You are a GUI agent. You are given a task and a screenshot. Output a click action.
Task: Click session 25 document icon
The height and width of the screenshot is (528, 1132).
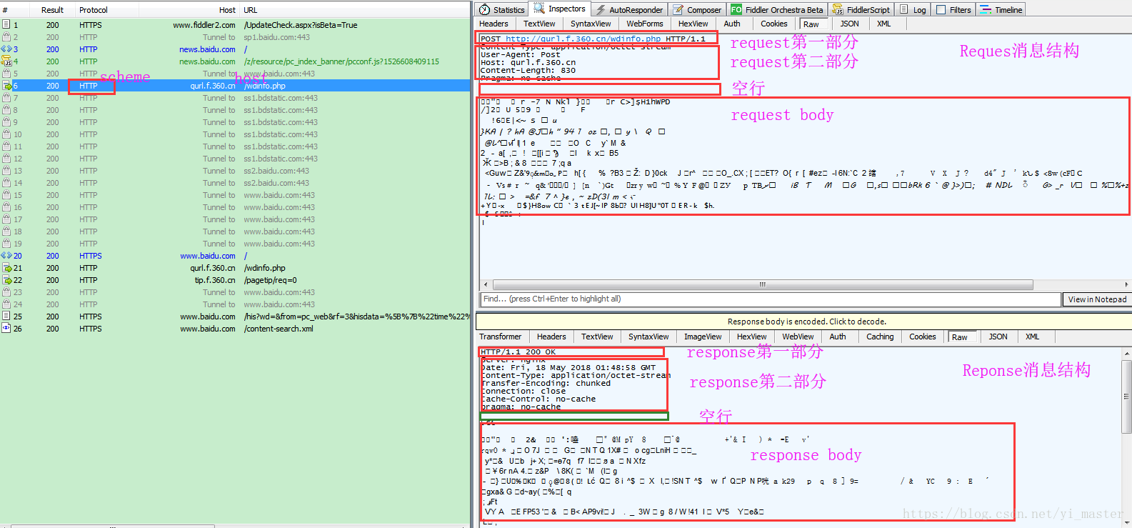pos(6,317)
